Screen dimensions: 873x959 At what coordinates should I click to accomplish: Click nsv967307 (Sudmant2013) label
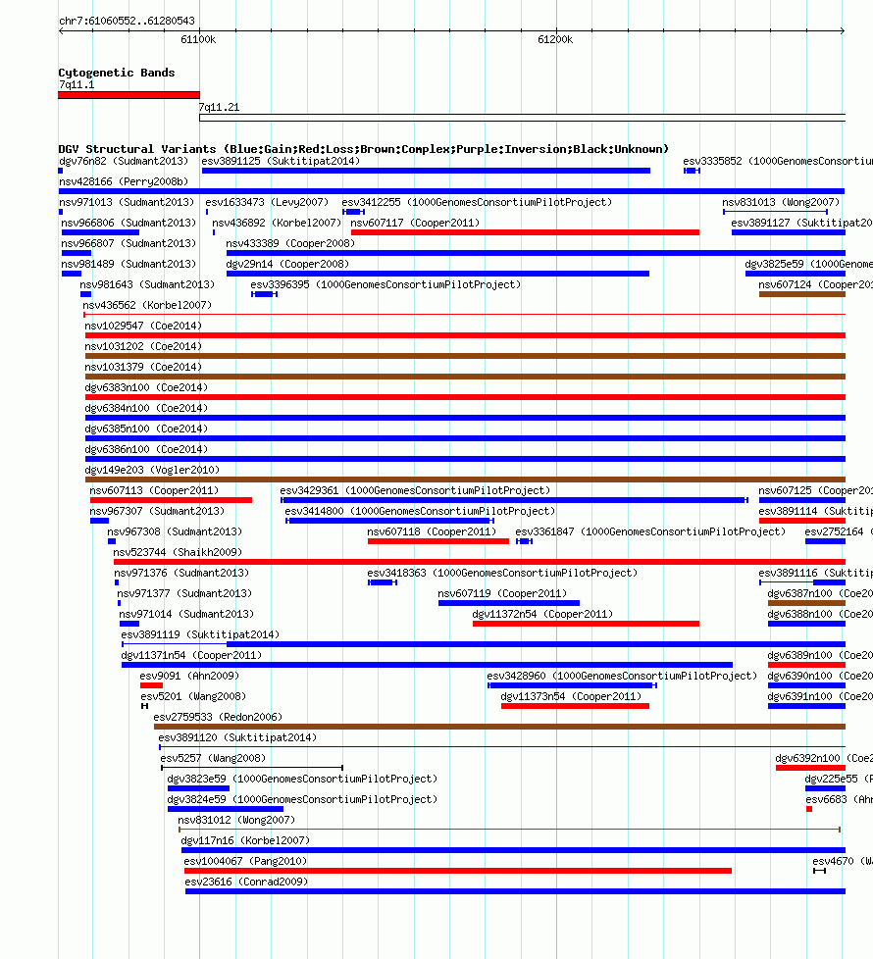[157, 511]
